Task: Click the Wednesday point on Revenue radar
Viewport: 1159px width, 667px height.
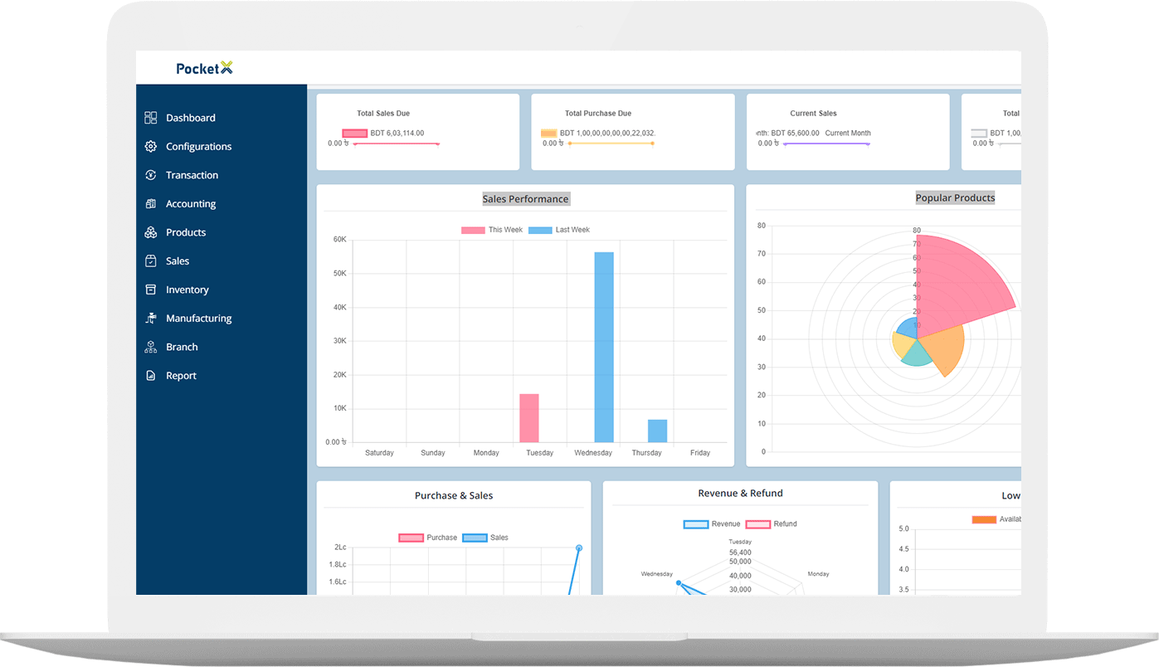Action: tap(679, 583)
